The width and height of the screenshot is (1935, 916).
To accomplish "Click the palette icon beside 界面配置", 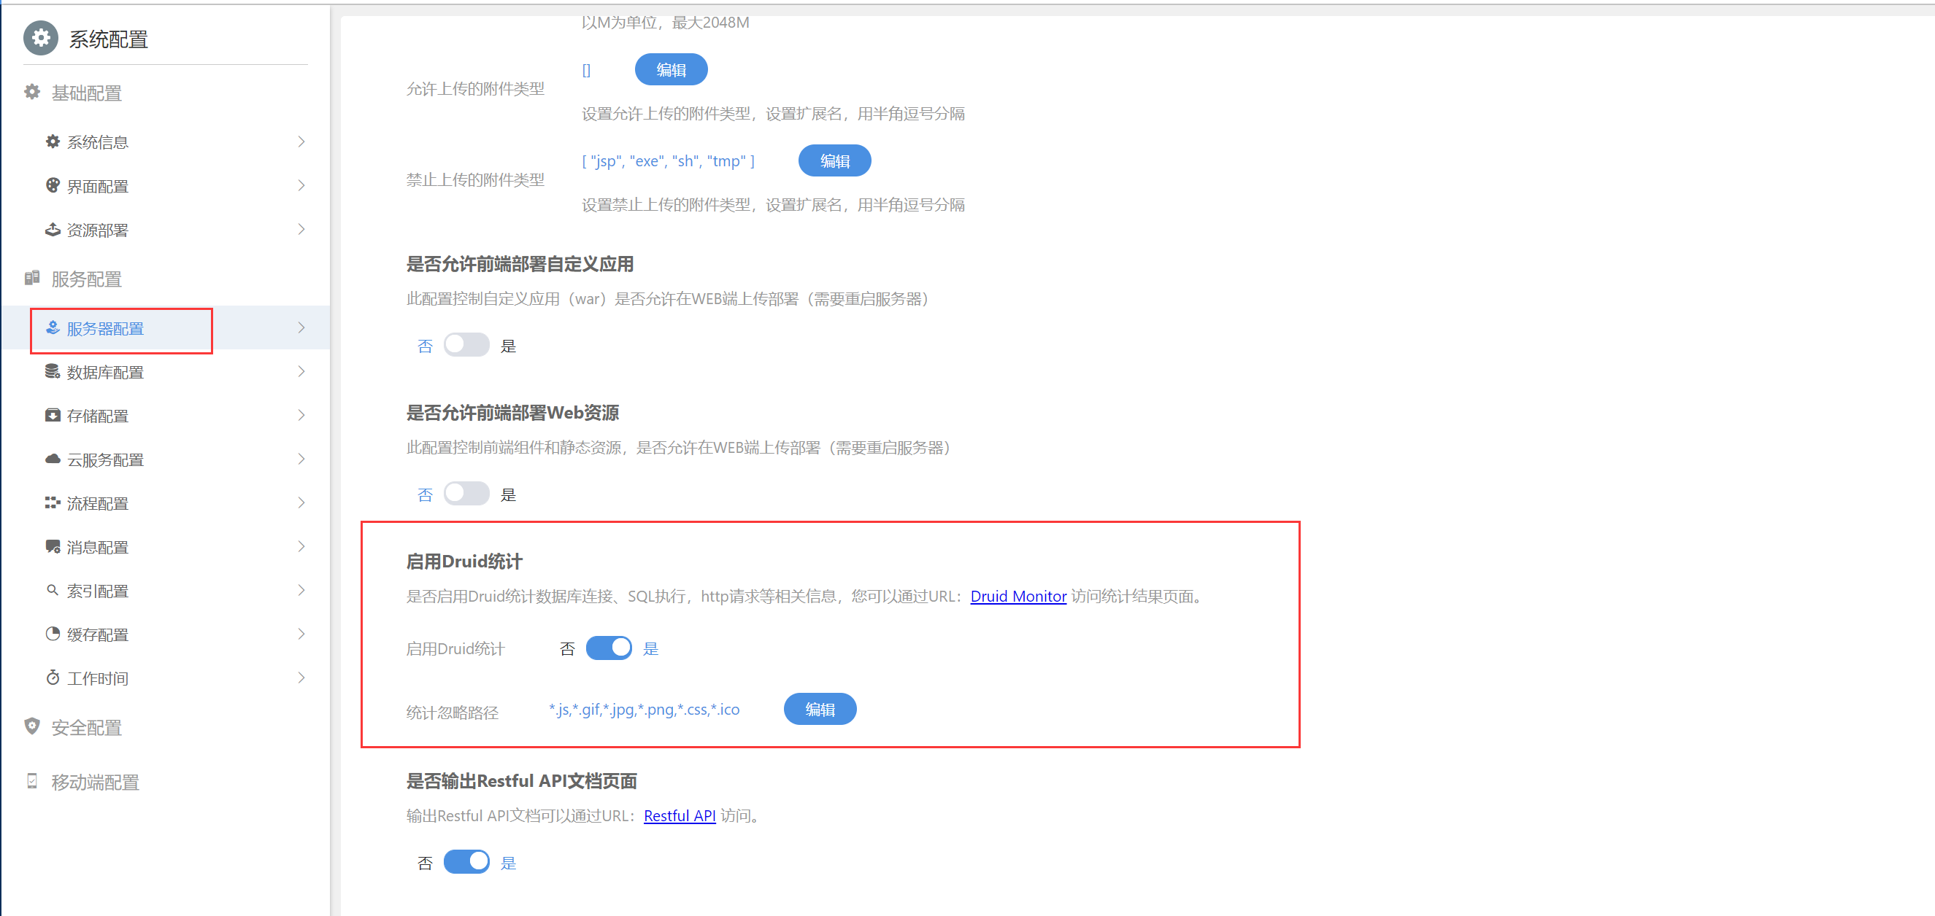I will coord(53,185).
